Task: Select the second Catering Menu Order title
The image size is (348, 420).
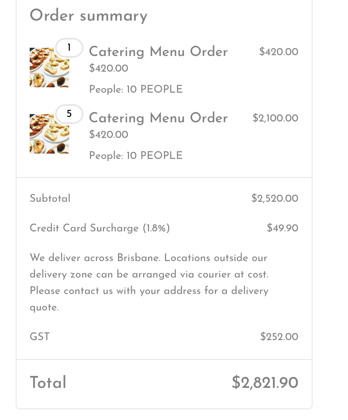Action: click(158, 118)
